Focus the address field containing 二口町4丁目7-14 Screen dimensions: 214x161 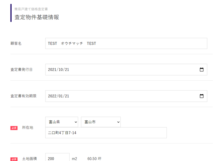(106, 133)
